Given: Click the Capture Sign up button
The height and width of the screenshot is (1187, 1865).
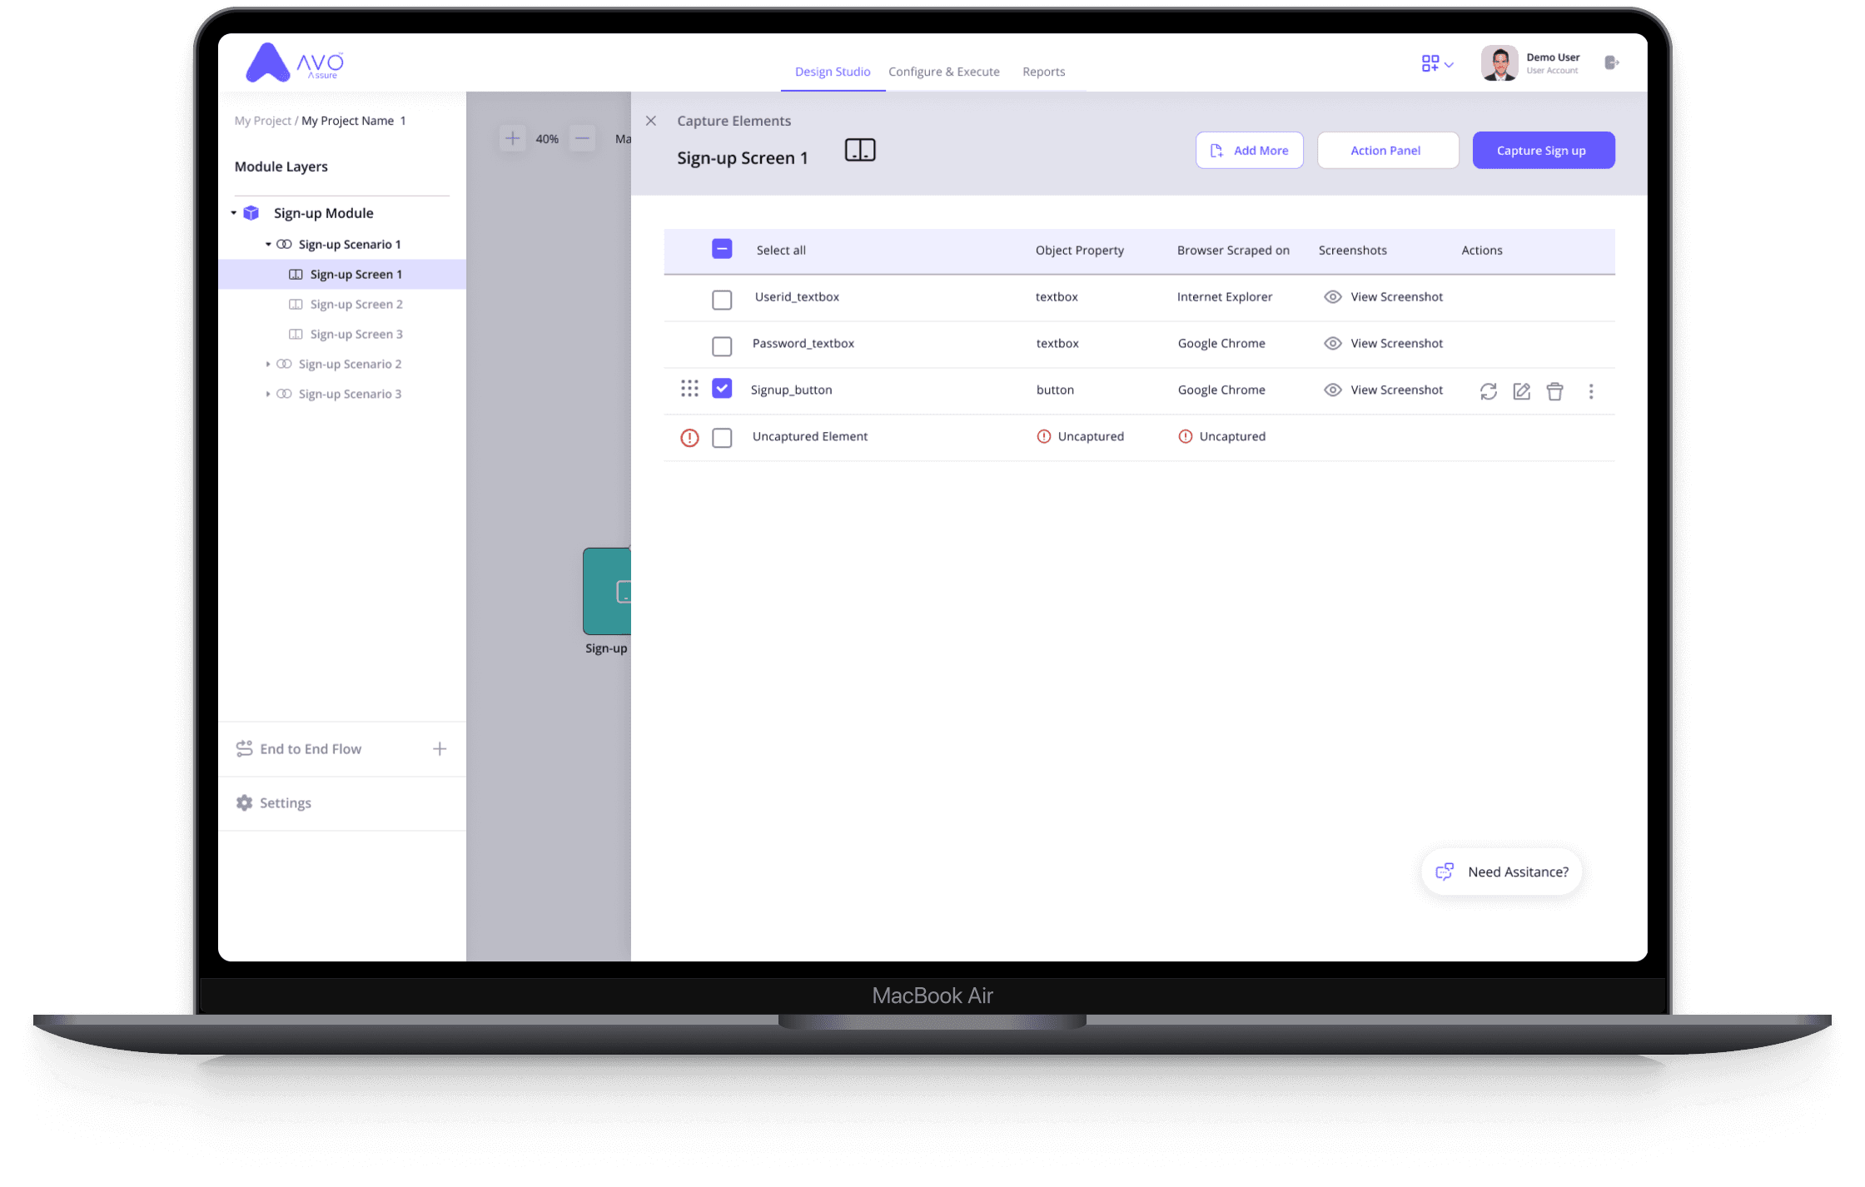Looking at the screenshot, I should (x=1543, y=151).
